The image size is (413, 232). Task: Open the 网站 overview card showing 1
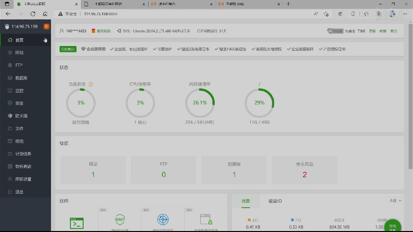(93, 170)
